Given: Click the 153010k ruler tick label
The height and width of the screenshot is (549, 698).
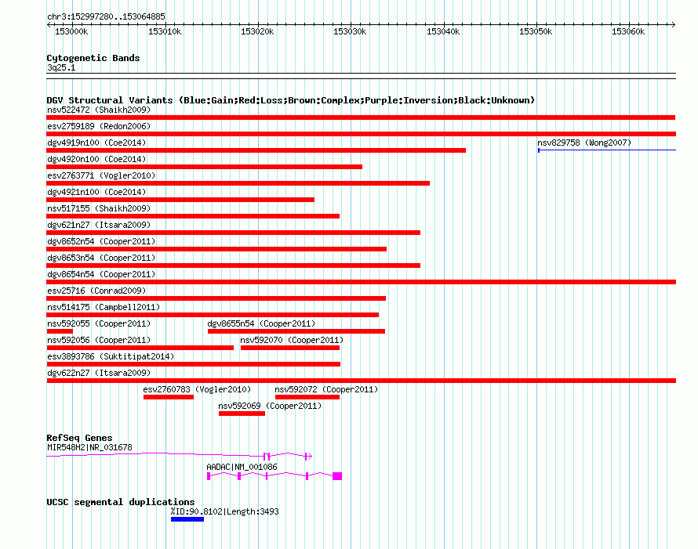Looking at the screenshot, I should click(x=165, y=32).
